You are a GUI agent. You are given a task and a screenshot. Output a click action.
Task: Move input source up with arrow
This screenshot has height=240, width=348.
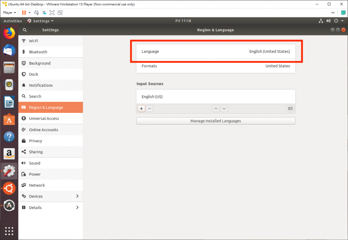point(216,108)
